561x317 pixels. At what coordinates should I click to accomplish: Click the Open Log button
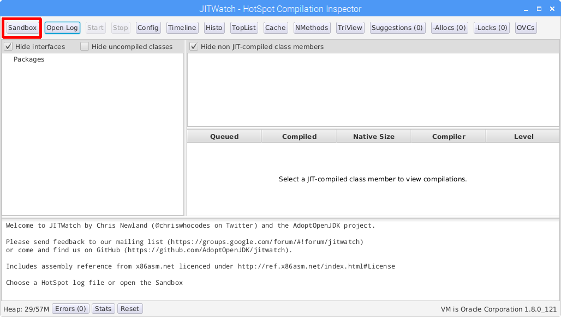(62, 28)
